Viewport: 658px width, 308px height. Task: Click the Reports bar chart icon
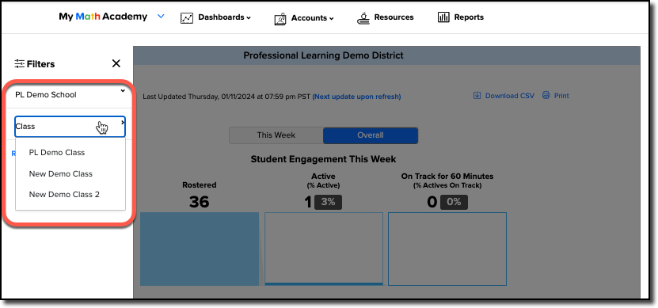[443, 17]
